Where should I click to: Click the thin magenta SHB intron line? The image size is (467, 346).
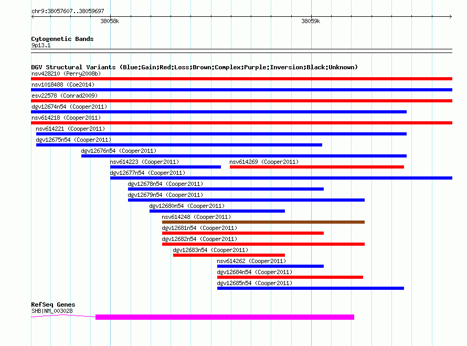[x=63, y=316]
